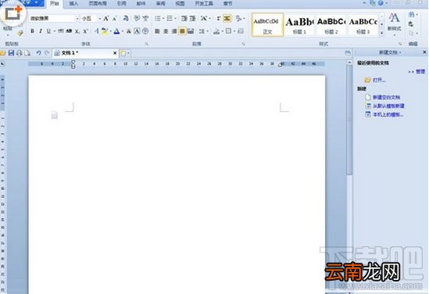Click the Format Painter brush icon
This screenshot has width=429, height=294.
[x=20, y=33]
